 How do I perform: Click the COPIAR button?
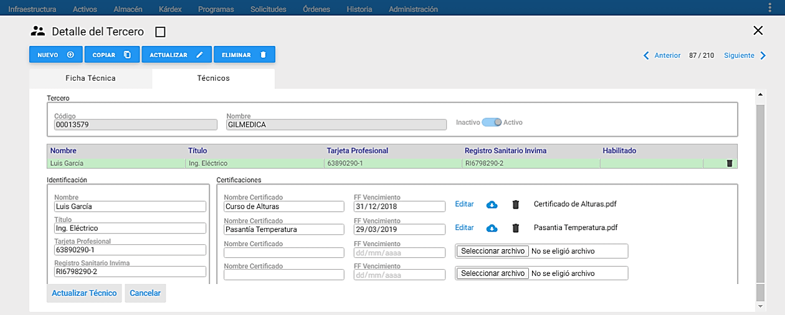point(112,55)
